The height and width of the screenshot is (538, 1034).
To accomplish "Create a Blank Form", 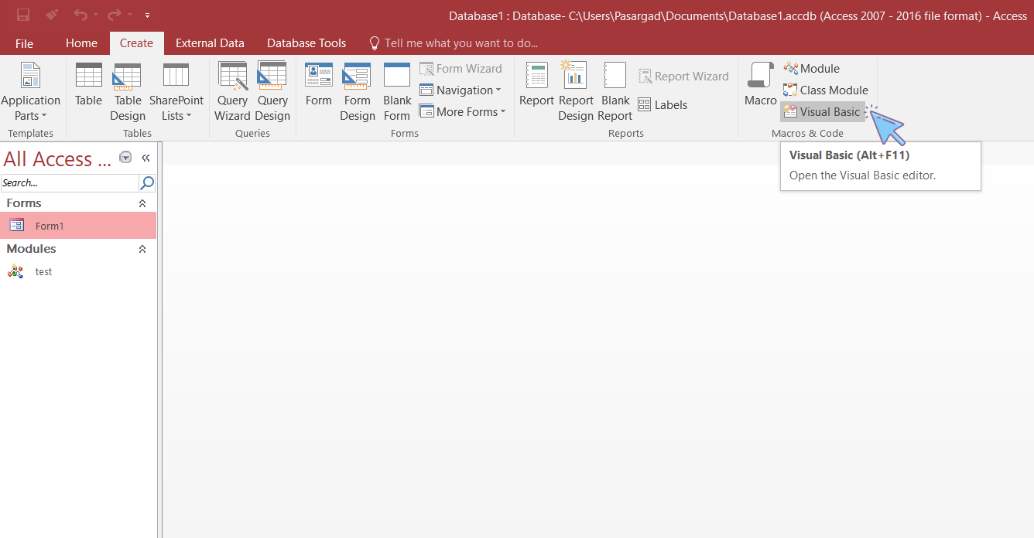I will (x=396, y=87).
